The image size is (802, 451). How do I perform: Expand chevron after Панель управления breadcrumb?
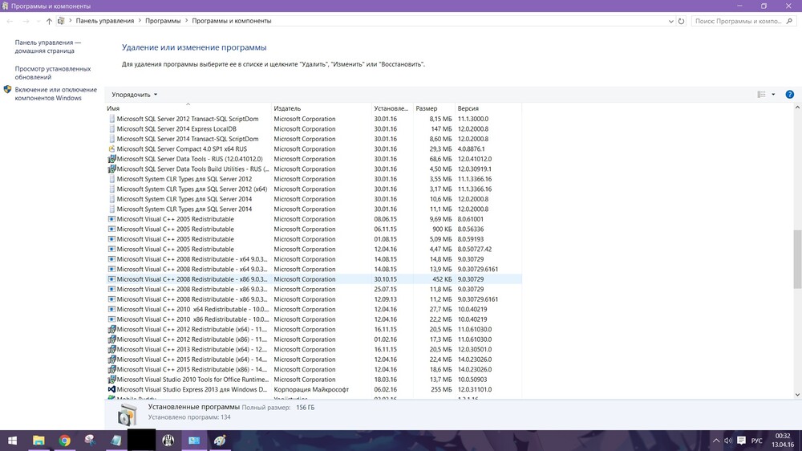139,21
